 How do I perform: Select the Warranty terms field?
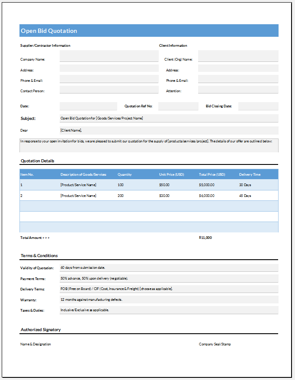pyautogui.click(x=169, y=299)
